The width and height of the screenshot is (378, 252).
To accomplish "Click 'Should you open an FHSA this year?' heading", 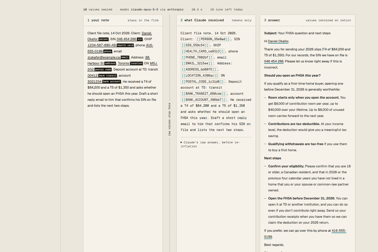I will [292, 75].
